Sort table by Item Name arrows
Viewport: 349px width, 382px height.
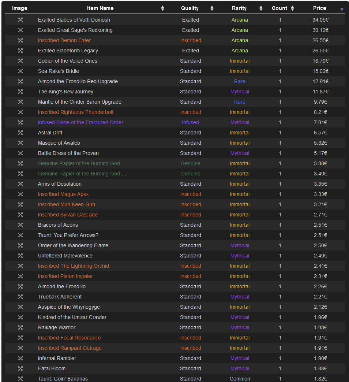(162, 8)
